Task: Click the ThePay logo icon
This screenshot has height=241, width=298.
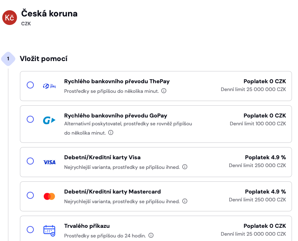Action: coord(49,86)
